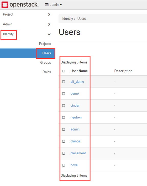Open the Roles sidebar item

pos(47,72)
